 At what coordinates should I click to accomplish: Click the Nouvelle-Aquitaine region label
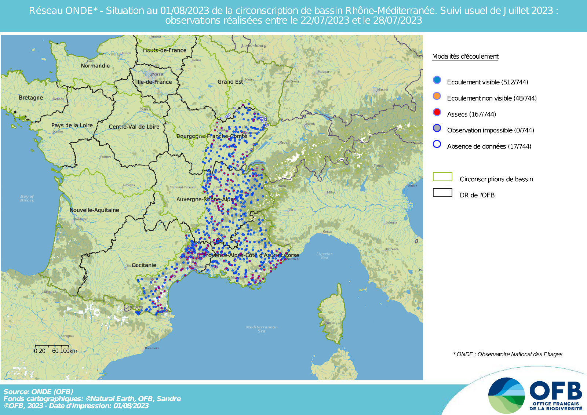pyautogui.click(x=94, y=210)
